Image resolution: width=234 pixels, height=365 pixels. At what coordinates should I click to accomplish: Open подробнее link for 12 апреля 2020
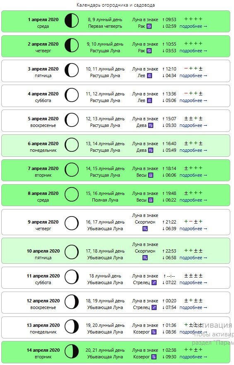(193, 307)
